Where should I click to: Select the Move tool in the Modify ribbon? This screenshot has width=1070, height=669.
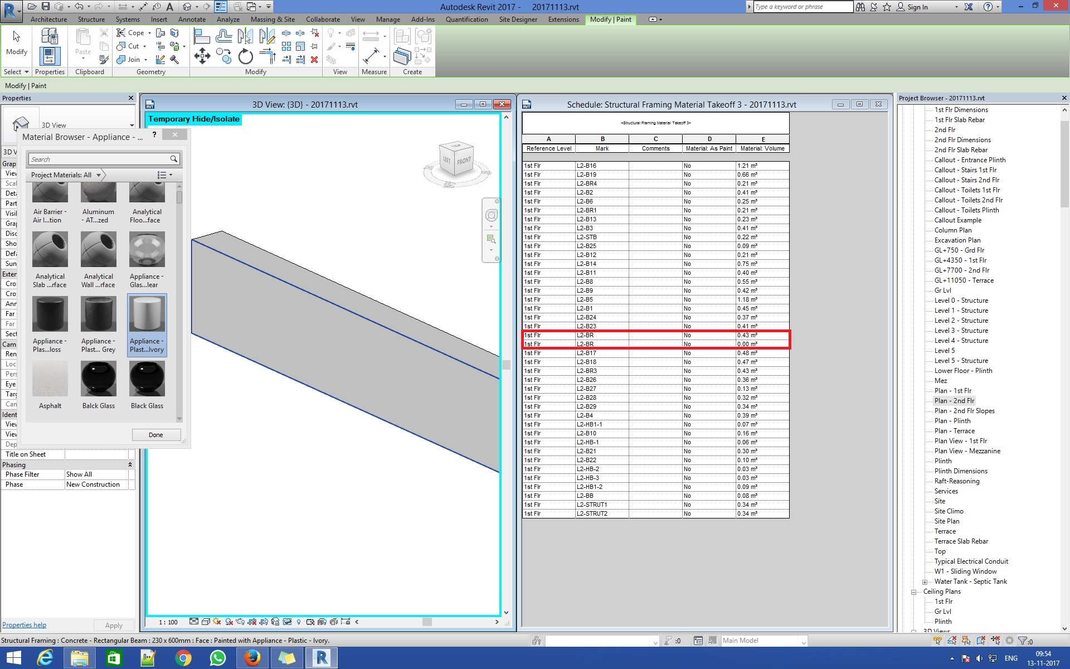point(202,56)
